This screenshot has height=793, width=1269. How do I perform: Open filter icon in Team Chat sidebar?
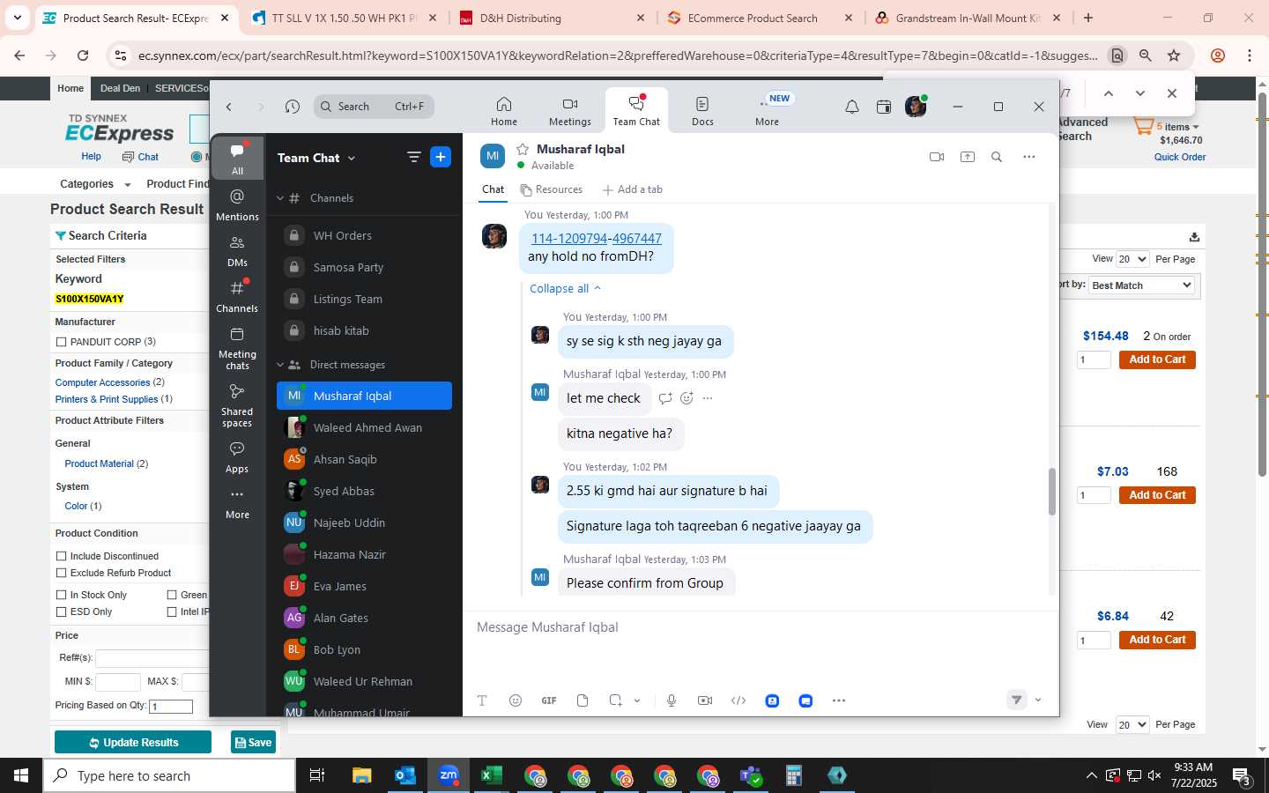(x=413, y=157)
